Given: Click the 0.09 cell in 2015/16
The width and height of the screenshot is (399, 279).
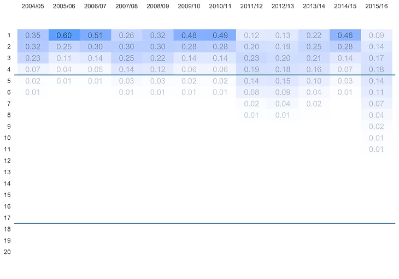Looking at the screenshot, I should click(x=377, y=35).
